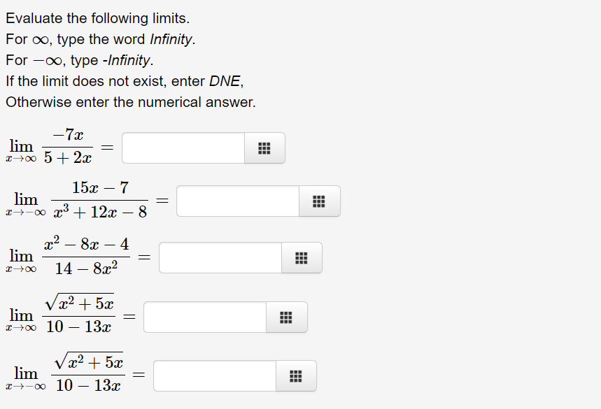Viewport: 601px width, 409px height.
Task: Click the answer box for lim -7x/(5+2x)
Action: pos(183,148)
